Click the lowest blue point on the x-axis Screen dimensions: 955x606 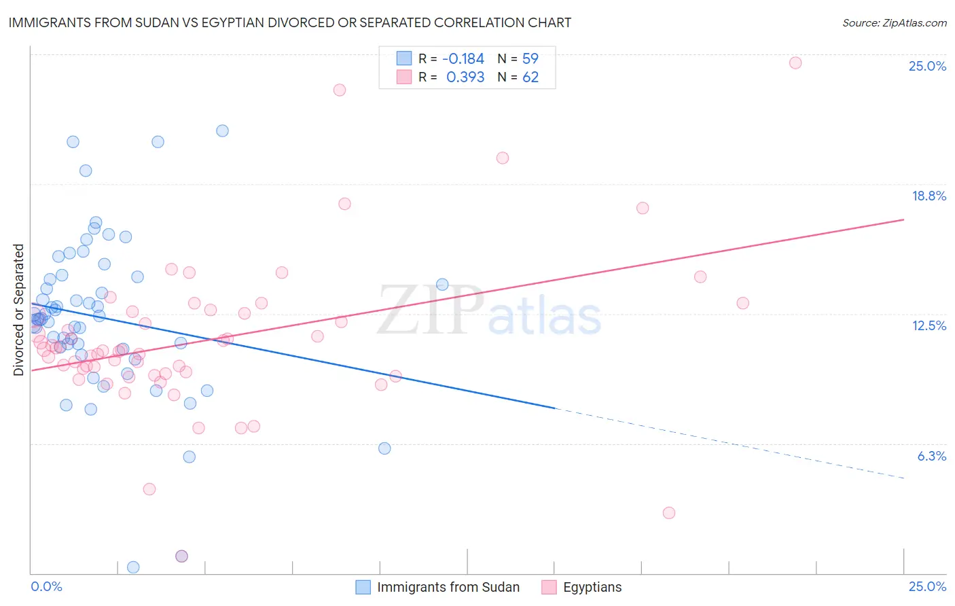point(133,567)
